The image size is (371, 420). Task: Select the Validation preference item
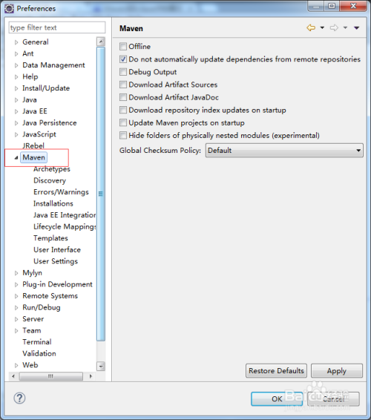pos(39,353)
